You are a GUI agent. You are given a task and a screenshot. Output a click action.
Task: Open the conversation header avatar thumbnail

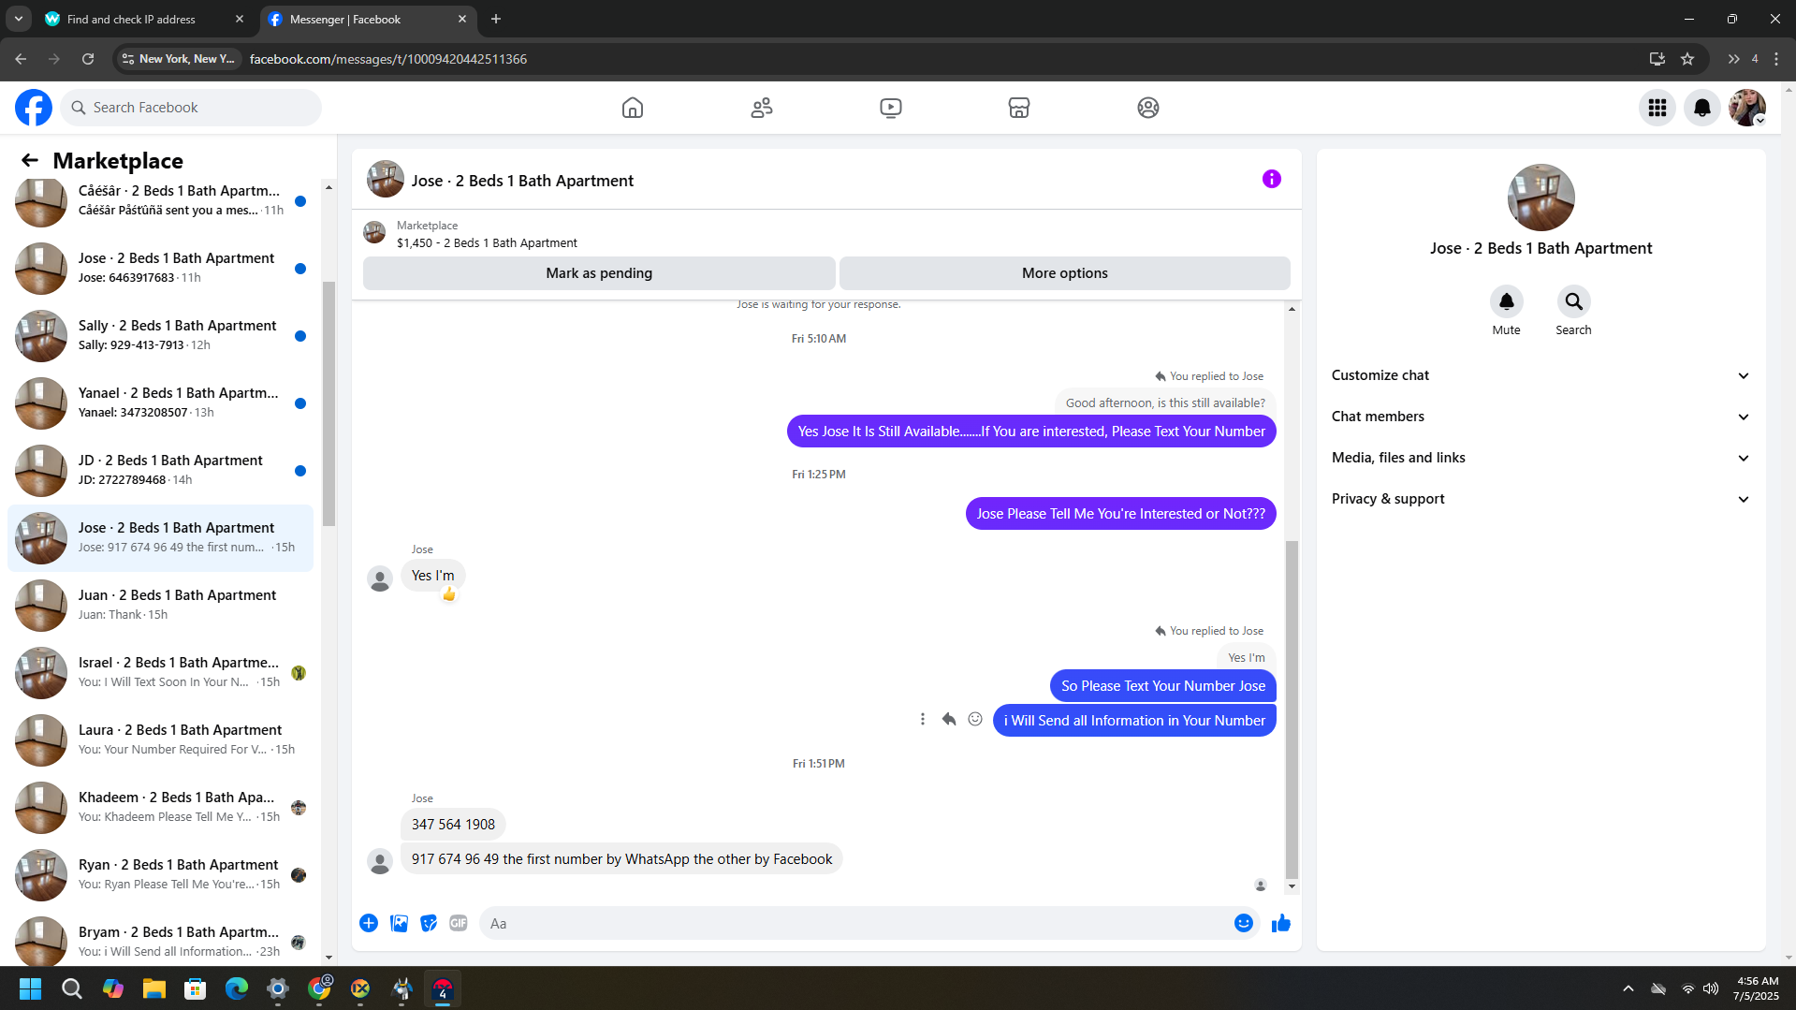(x=385, y=180)
